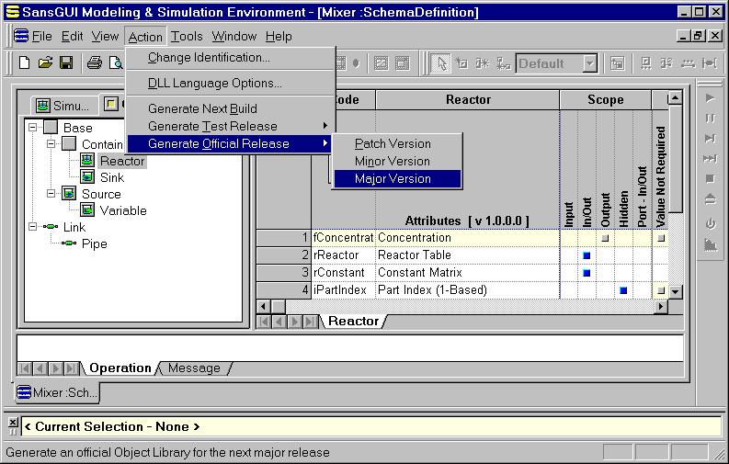Click the Open folder toolbar icon
Image resolution: width=729 pixels, height=464 pixels.
[45, 63]
